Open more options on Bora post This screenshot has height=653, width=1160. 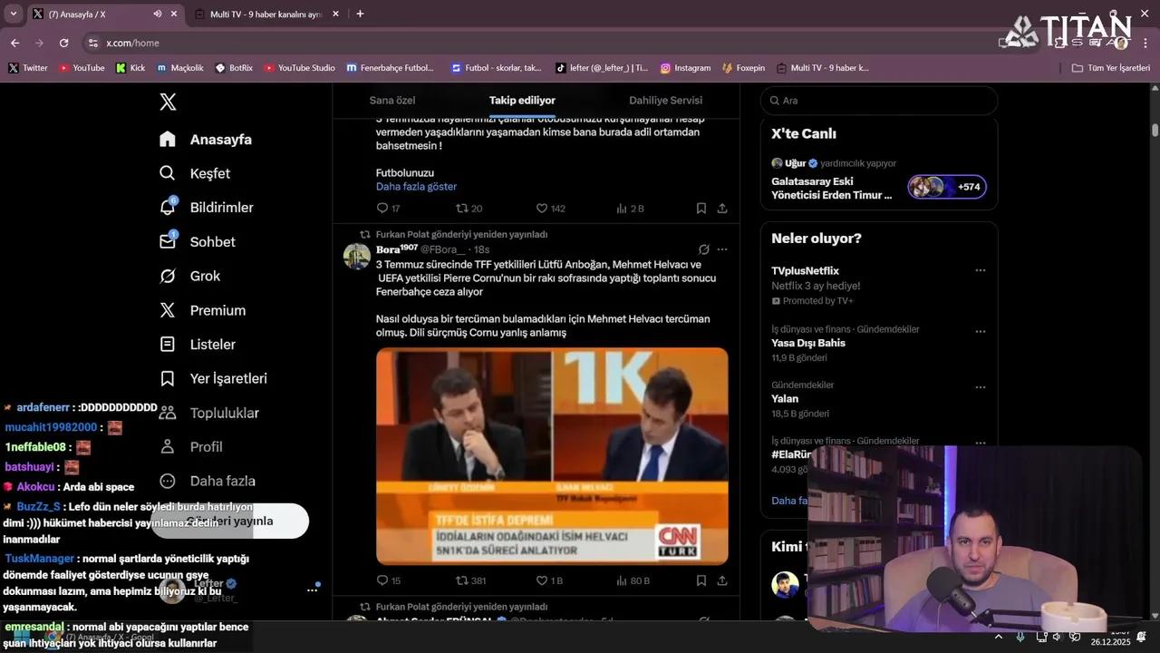pos(722,249)
